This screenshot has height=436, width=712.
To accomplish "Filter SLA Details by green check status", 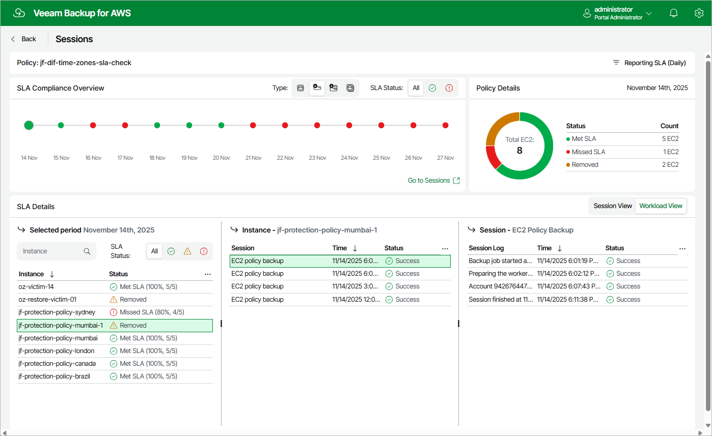I will click(x=171, y=251).
